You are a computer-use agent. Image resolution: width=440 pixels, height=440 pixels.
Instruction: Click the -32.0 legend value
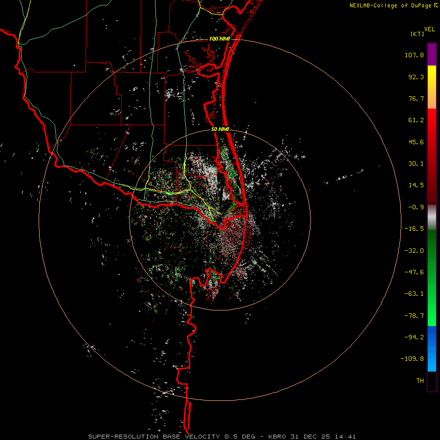point(414,251)
